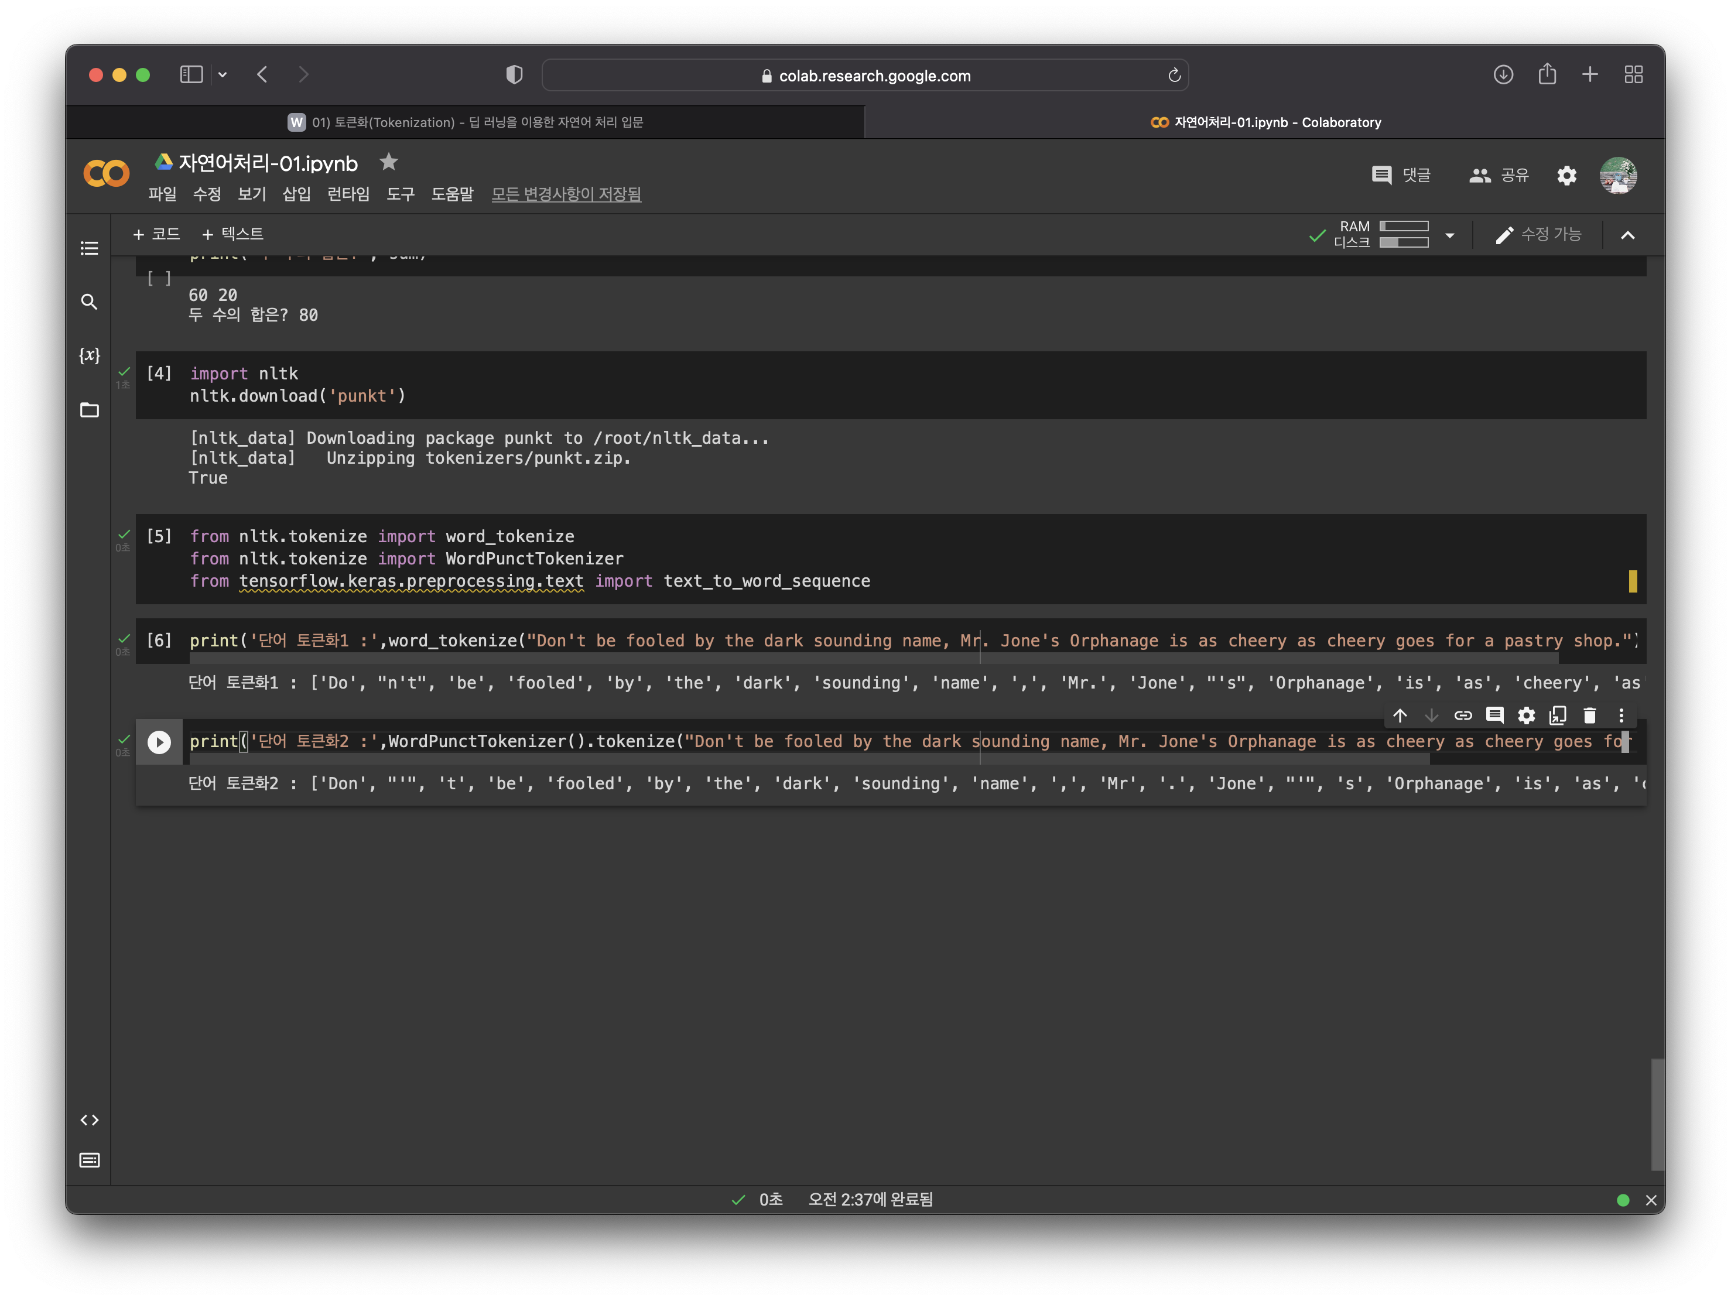Click the 공유 share button
This screenshot has width=1731, height=1301.
pyautogui.click(x=1499, y=175)
